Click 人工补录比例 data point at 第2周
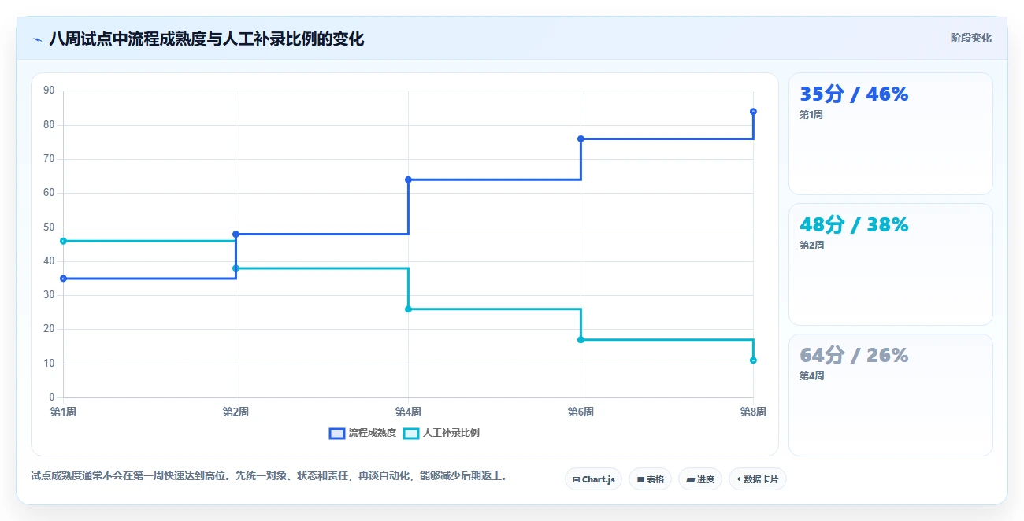This screenshot has height=521, width=1024. pos(236,268)
